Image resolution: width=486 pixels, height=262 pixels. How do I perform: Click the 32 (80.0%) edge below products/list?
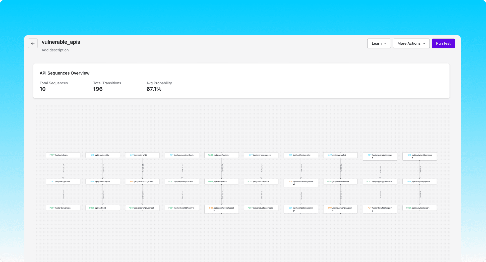[x=103, y=168]
